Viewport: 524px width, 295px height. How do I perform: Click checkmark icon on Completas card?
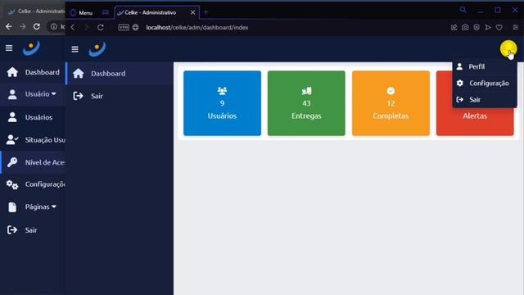point(391,91)
